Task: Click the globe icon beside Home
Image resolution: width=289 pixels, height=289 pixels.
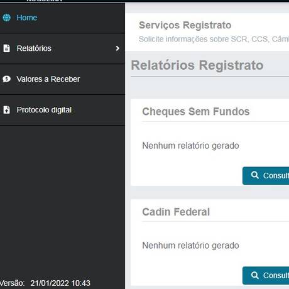Action: pyautogui.click(x=6, y=18)
